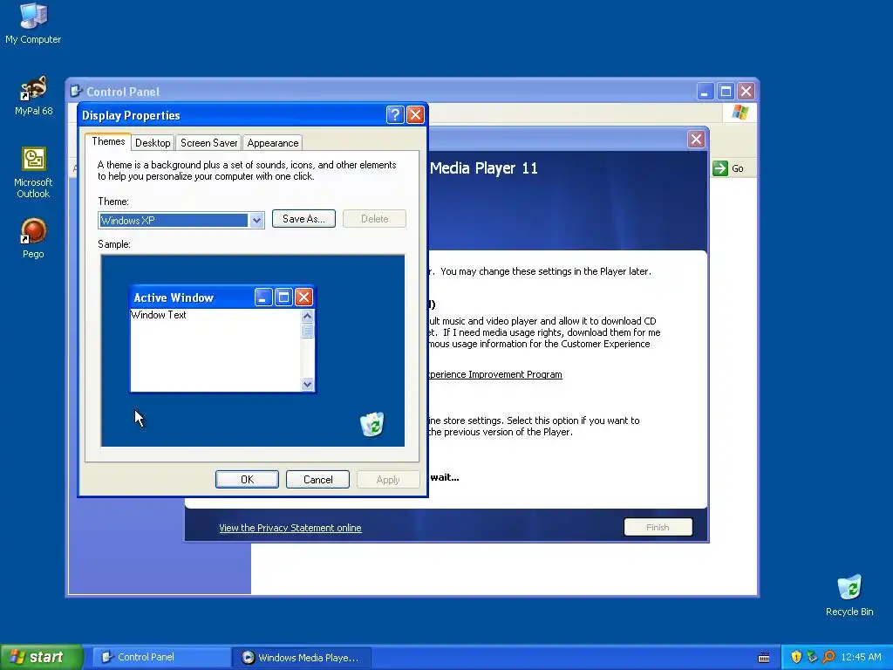893x670 pixels.
Task: Maximize the Control Panel window
Action: [x=726, y=91]
